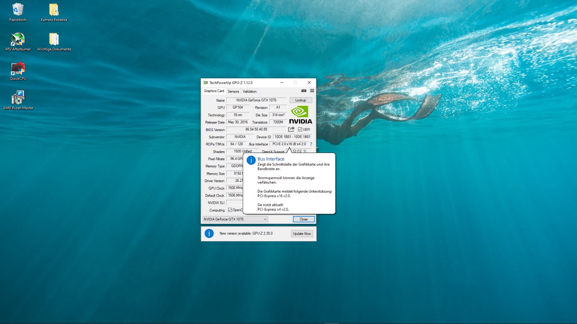Click the Revision field showing A1
The height and width of the screenshot is (324, 577).
278,107
